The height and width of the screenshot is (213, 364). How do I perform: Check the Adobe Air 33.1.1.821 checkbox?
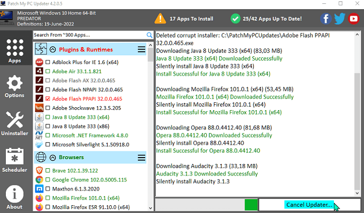48,71
